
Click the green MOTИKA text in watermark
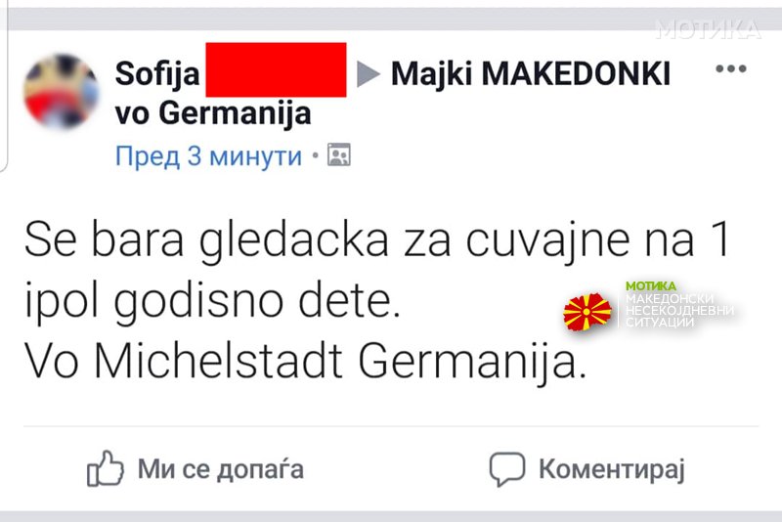(x=651, y=286)
